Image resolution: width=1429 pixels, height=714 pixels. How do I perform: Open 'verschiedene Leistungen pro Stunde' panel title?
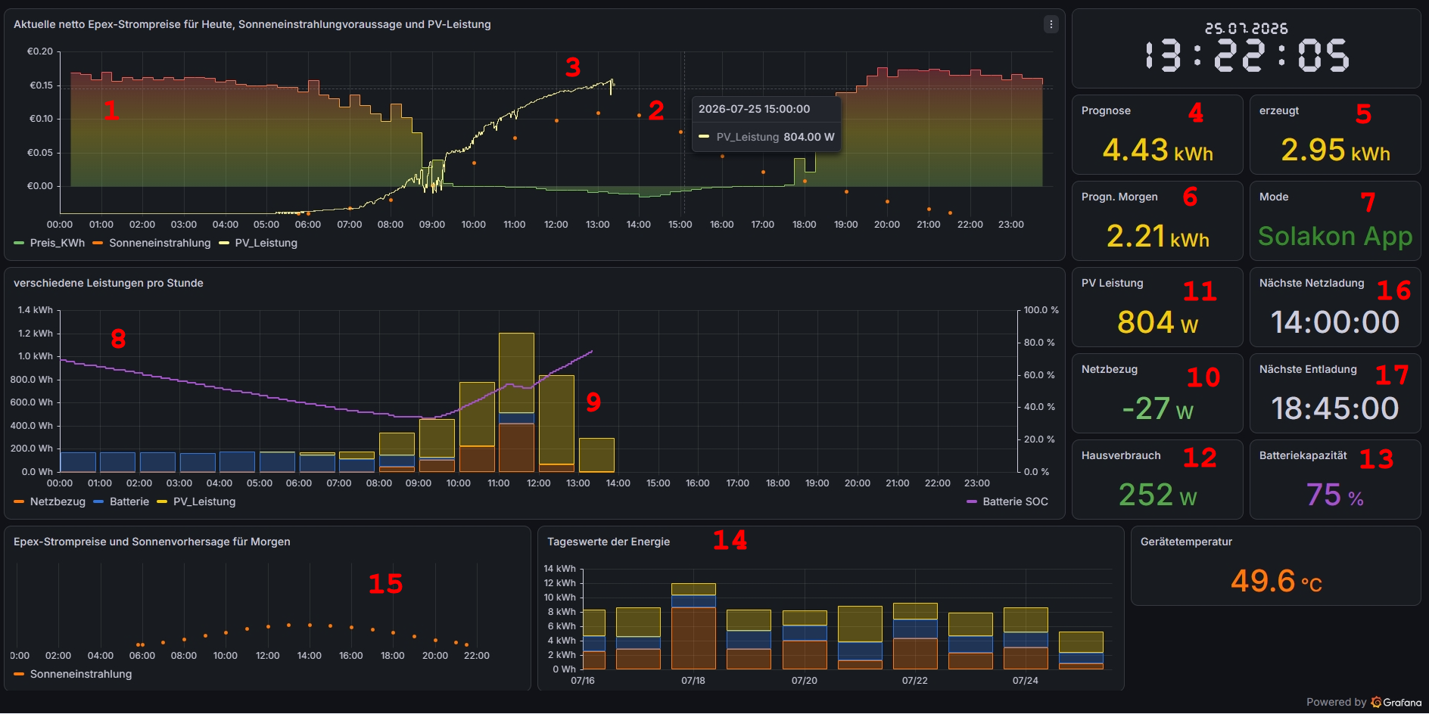[108, 283]
